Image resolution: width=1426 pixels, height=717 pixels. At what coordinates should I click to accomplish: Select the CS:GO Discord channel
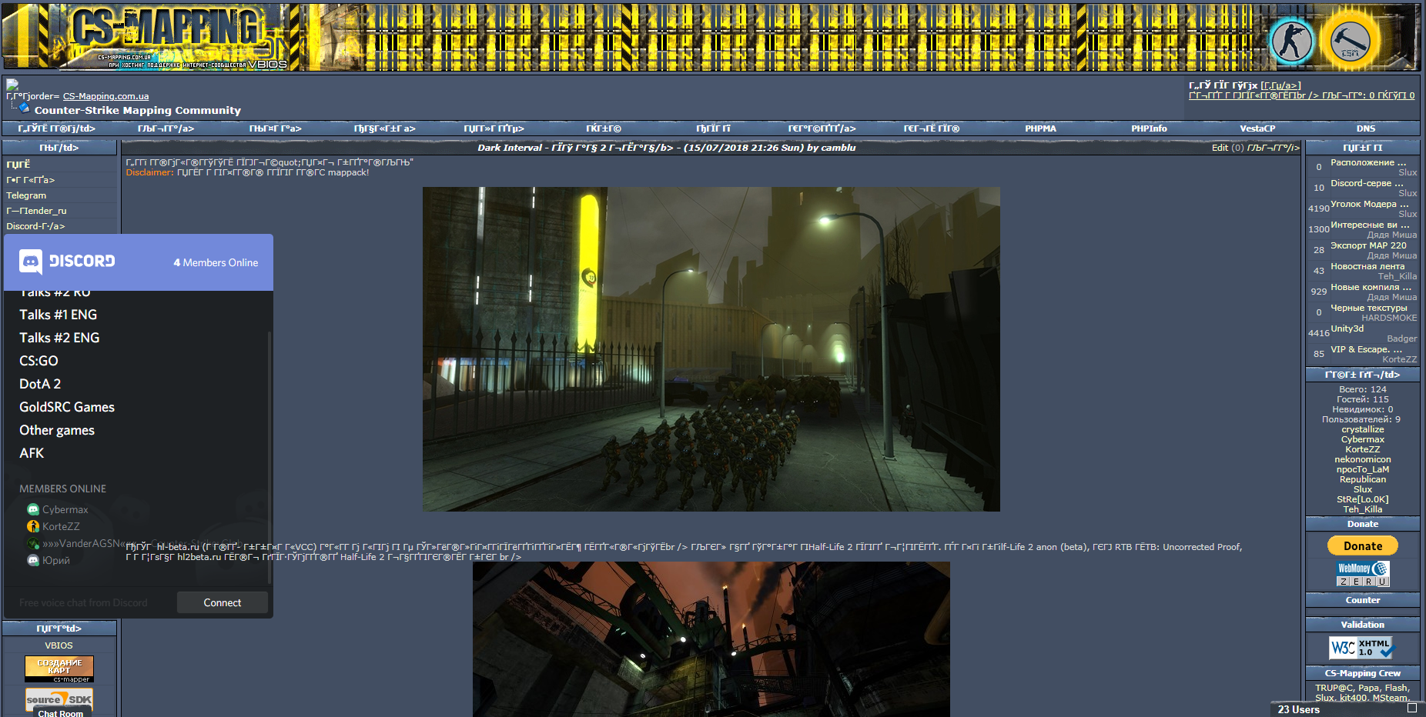coord(38,361)
